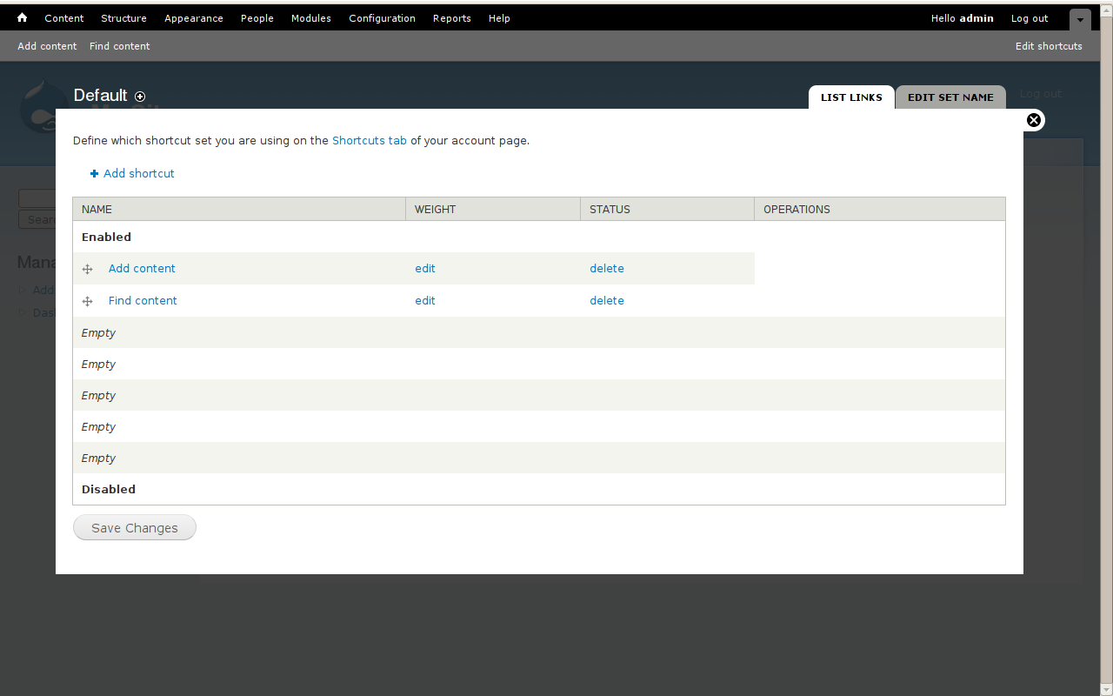Delete the Find content shortcut
Image resolution: width=1113 pixels, height=696 pixels.
tap(607, 300)
